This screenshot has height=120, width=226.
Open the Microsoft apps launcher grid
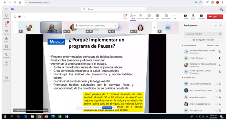[x=6, y=9]
